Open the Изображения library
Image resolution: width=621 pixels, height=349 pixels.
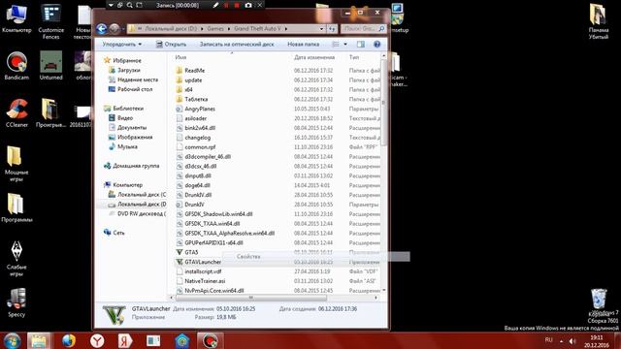coord(135,137)
